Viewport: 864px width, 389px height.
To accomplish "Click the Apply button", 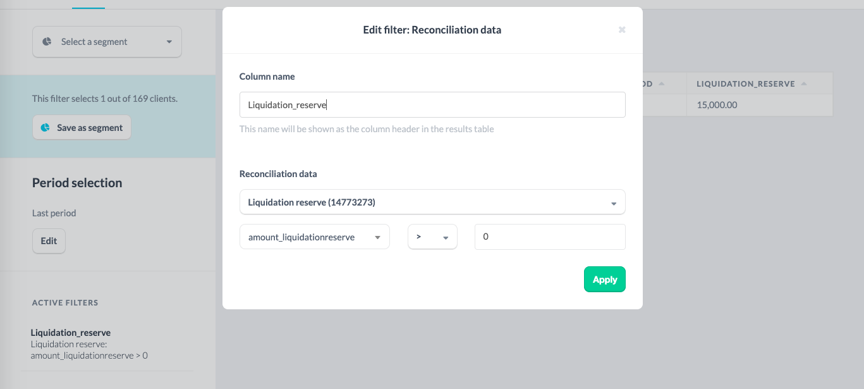I will pyautogui.click(x=605, y=280).
